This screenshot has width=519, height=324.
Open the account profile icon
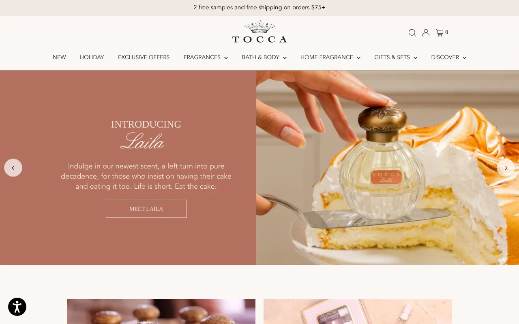426,33
